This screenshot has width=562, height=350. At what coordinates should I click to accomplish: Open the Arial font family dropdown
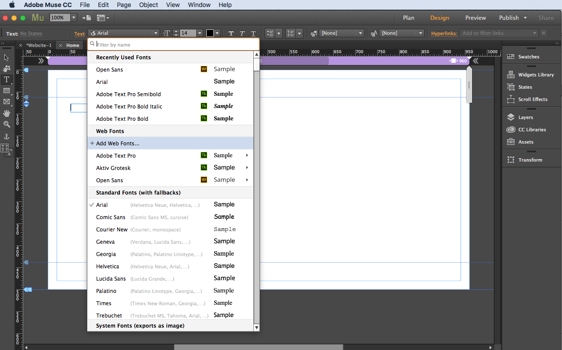click(124, 33)
